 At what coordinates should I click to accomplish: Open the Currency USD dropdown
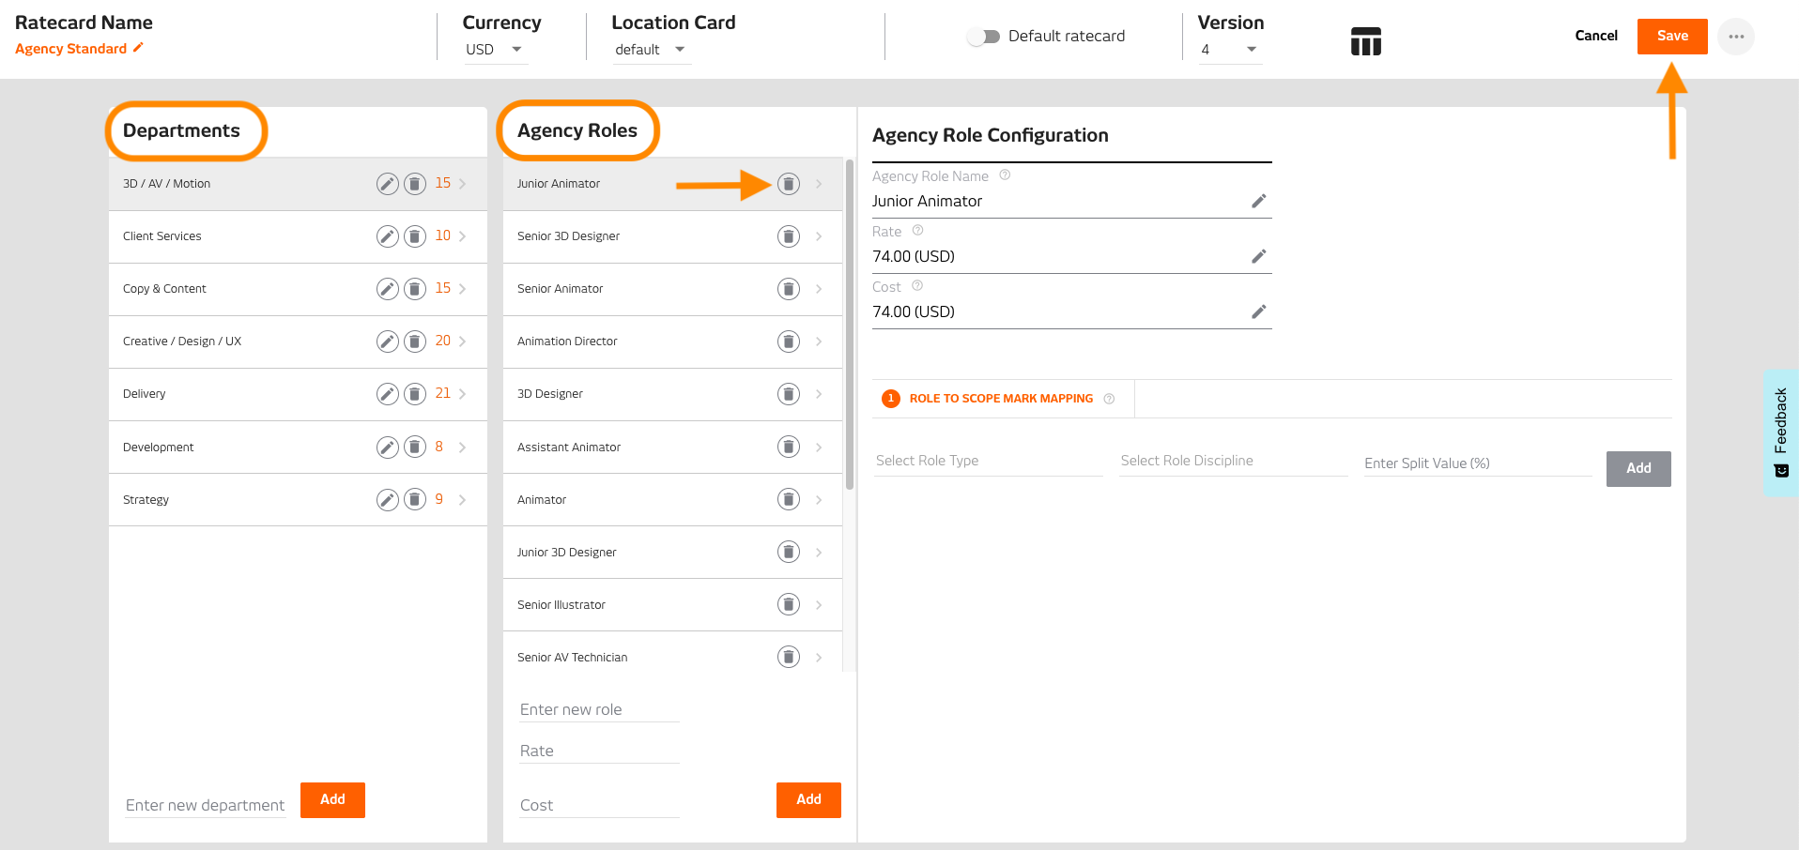[495, 50]
